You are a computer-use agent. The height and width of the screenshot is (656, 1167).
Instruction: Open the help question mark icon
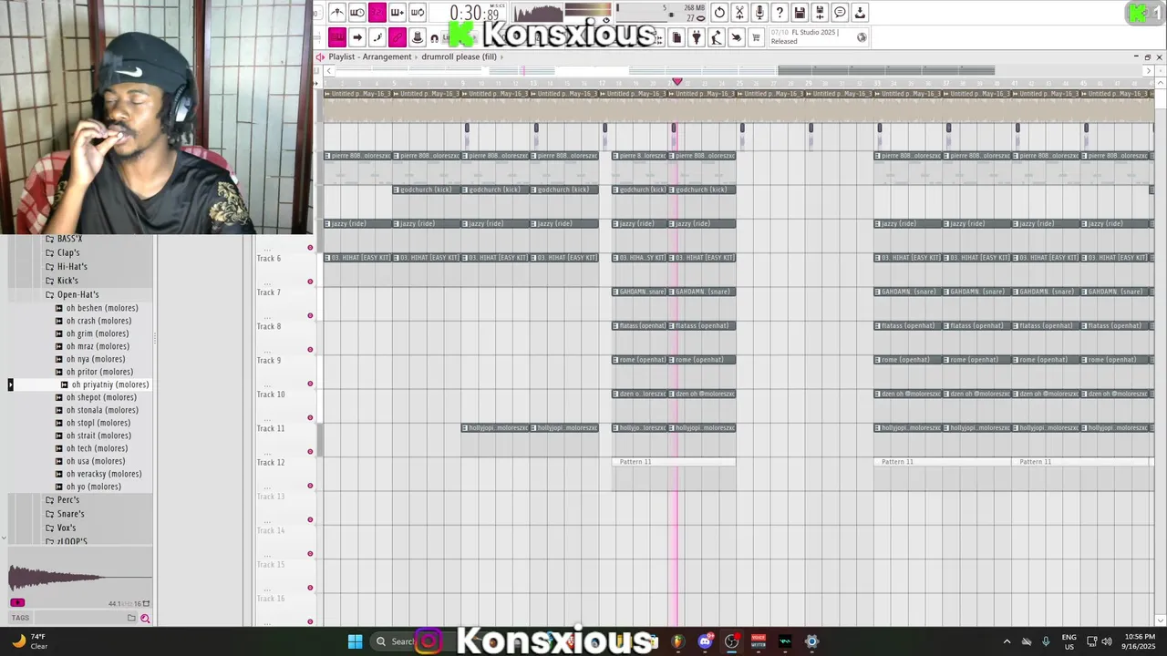780,13
